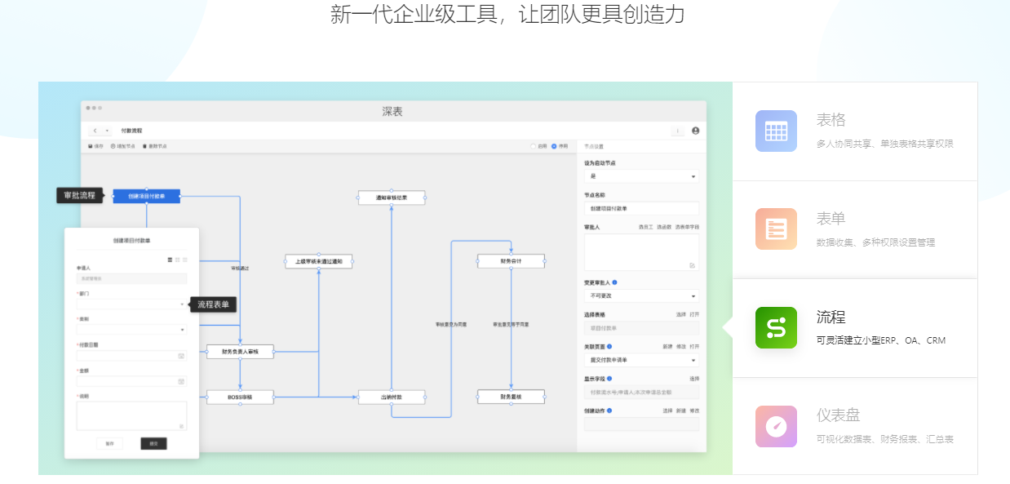Click 选员工 link beside 审批人
The height and width of the screenshot is (484, 1010).
tap(645, 227)
